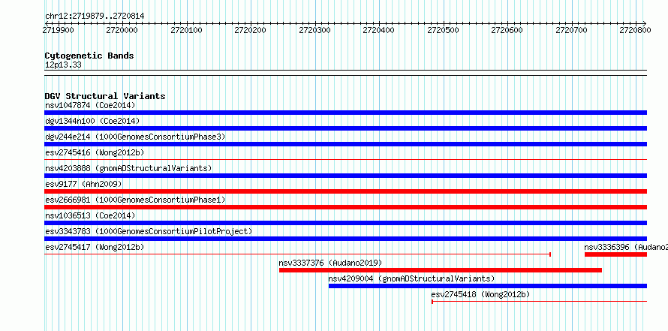Viewport: 668px width, 331px height.
Task: Click the blue bar under nsv1036513
Action: 345,223
